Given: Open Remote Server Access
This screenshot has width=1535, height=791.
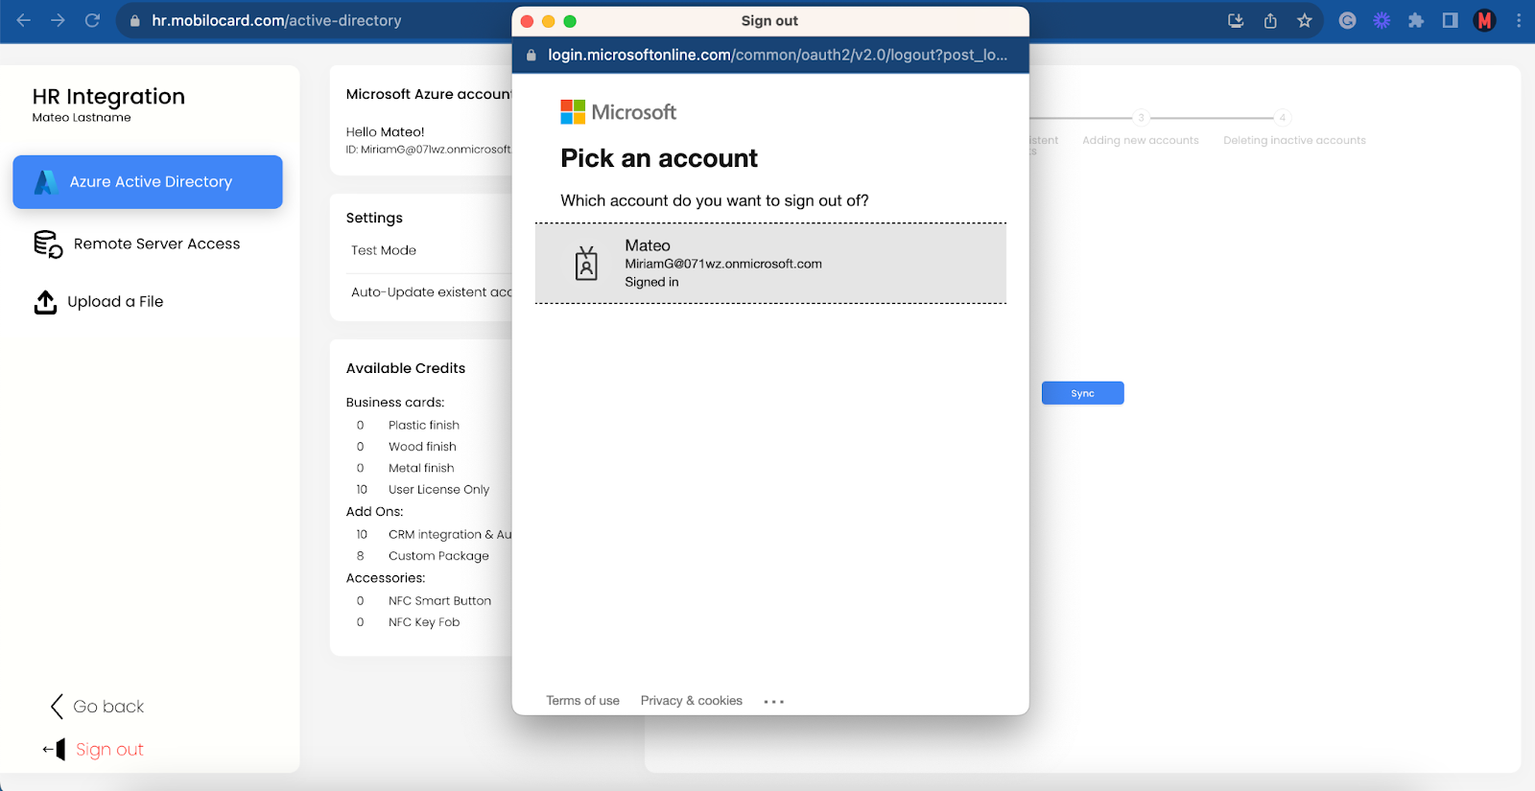Looking at the screenshot, I should pyautogui.click(x=156, y=244).
